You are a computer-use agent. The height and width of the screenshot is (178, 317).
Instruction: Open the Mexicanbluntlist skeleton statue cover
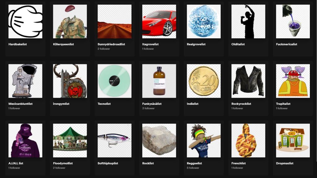pos(25,81)
